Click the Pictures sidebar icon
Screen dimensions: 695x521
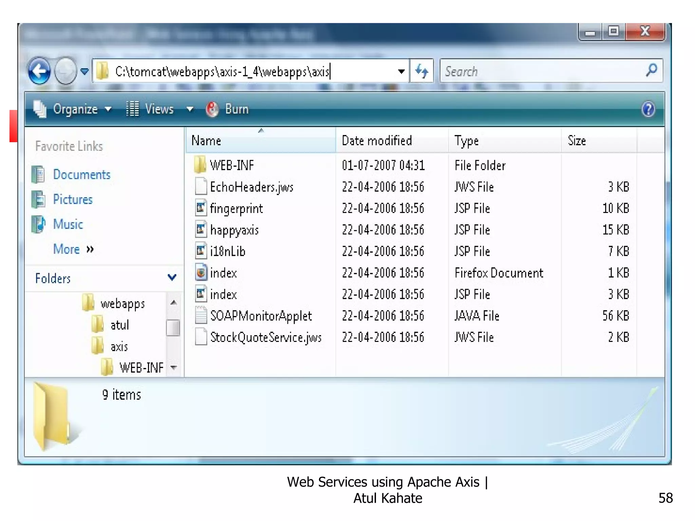(x=38, y=199)
